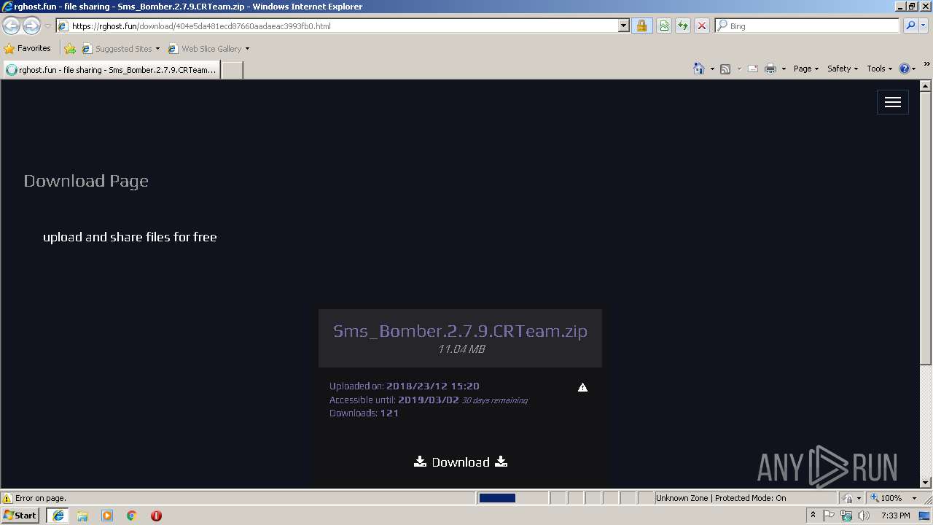Image resolution: width=933 pixels, height=525 pixels.
Task: Open Windows Explorer folder taskbar icon
Action: pos(82,516)
